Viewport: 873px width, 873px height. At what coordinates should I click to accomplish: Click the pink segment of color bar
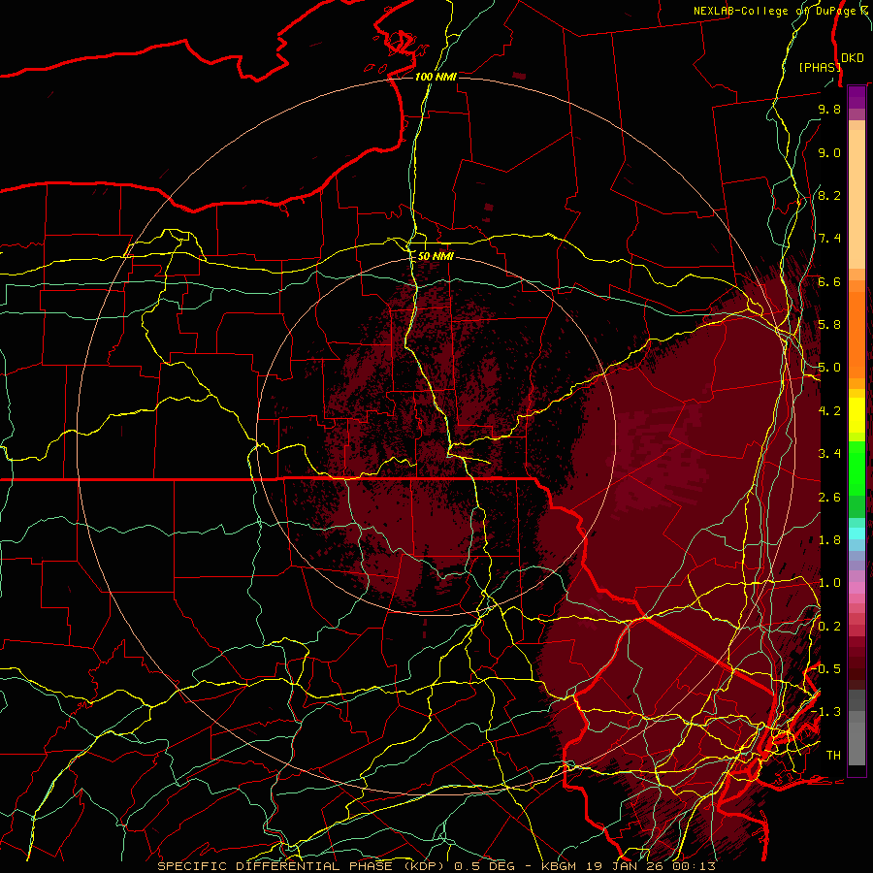[x=857, y=588]
